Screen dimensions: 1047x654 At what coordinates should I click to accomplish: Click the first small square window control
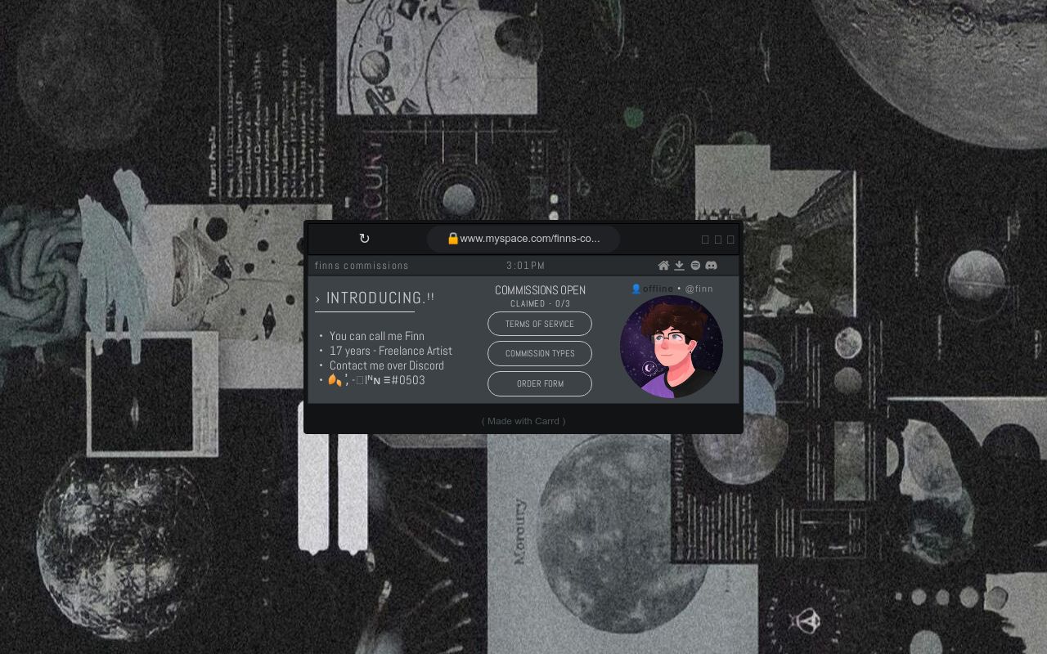[705, 240]
